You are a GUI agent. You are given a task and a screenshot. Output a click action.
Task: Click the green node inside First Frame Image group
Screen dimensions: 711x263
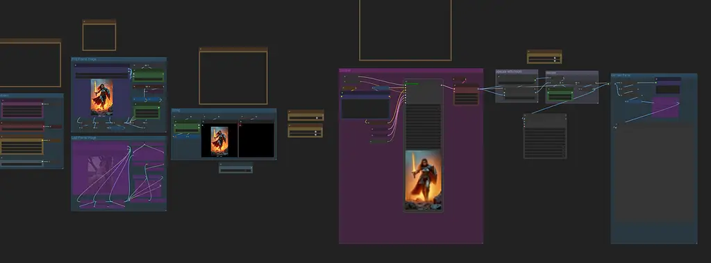tap(149, 75)
